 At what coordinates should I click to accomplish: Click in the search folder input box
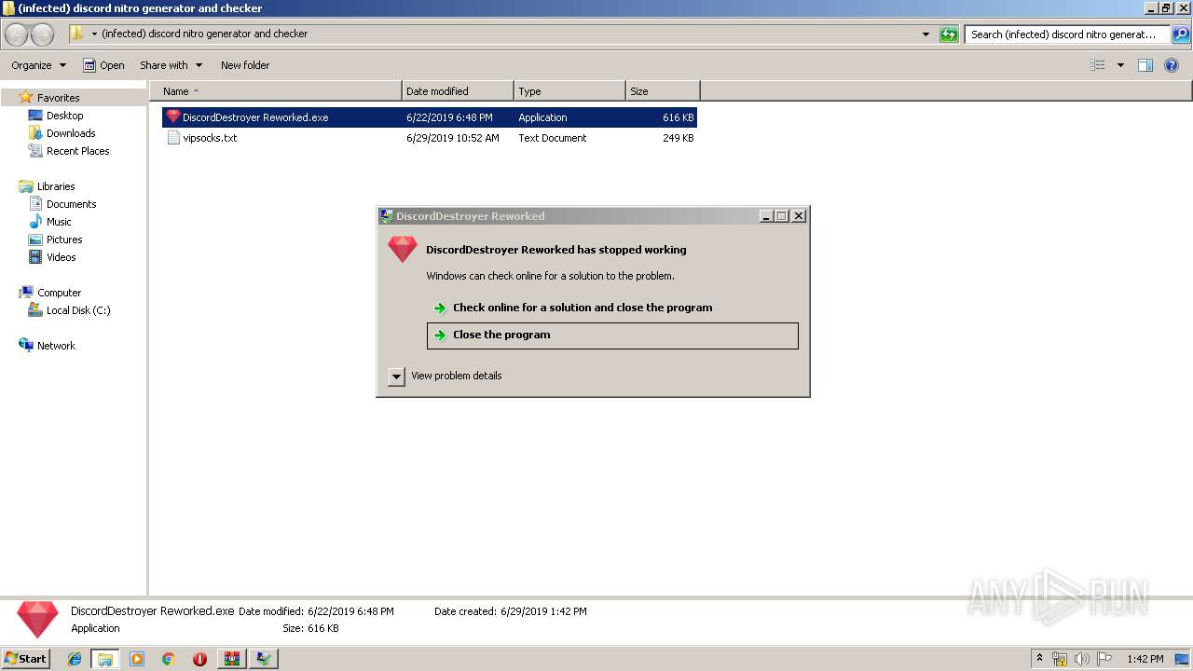point(1067,34)
